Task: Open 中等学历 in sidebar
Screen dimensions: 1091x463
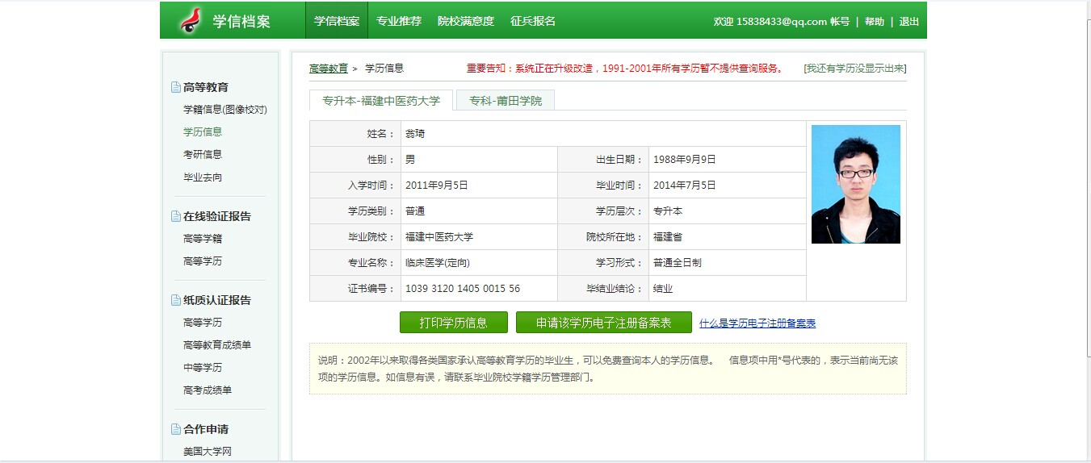Action: click(x=203, y=368)
